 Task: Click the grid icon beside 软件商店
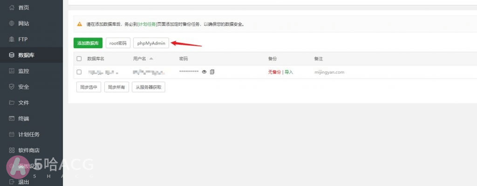point(12,150)
